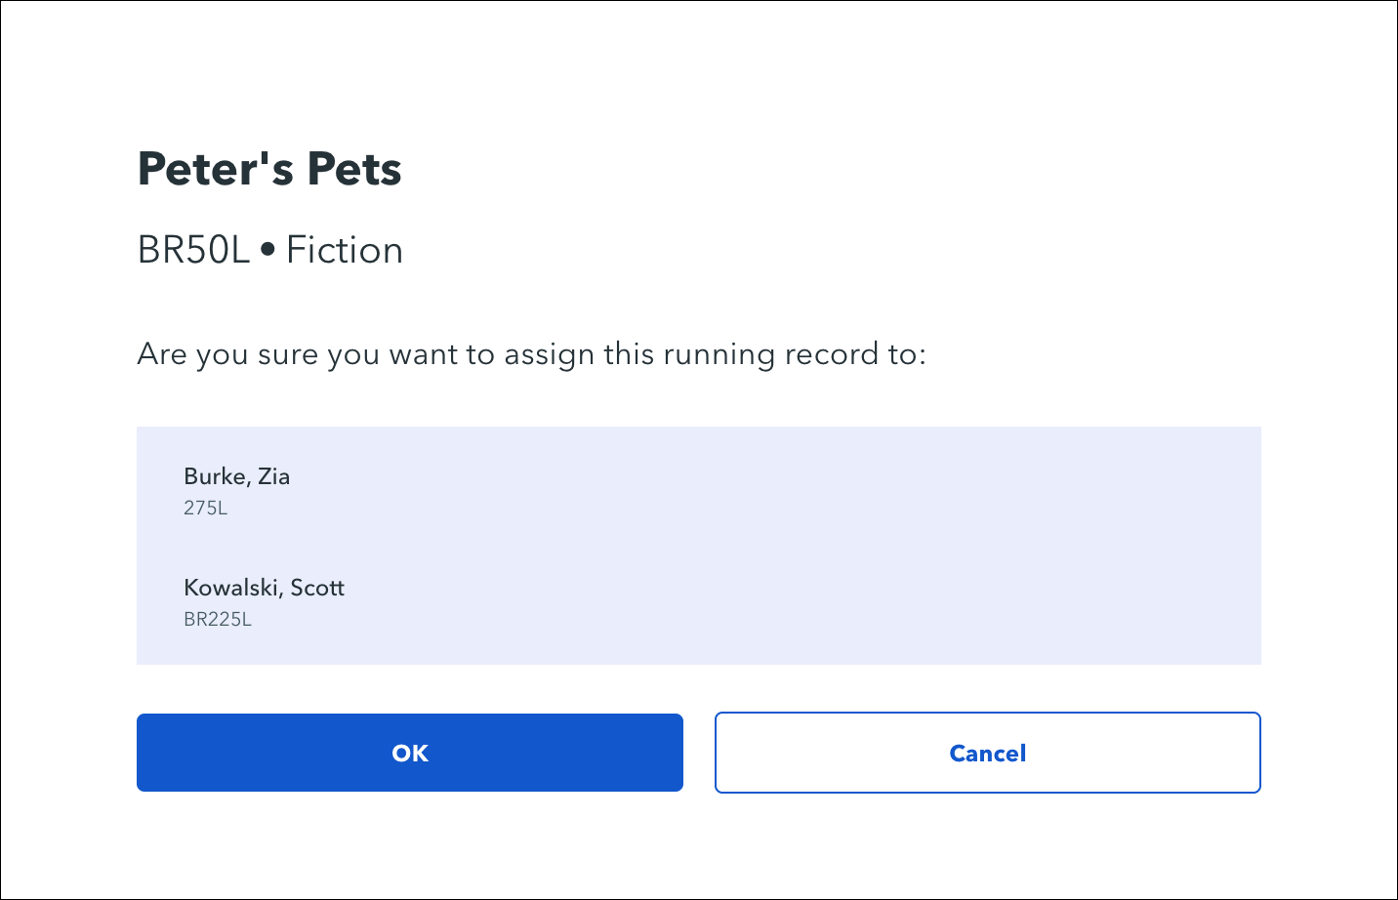Click the Fiction genre label
1398x900 pixels.
pyautogui.click(x=345, y=251)
